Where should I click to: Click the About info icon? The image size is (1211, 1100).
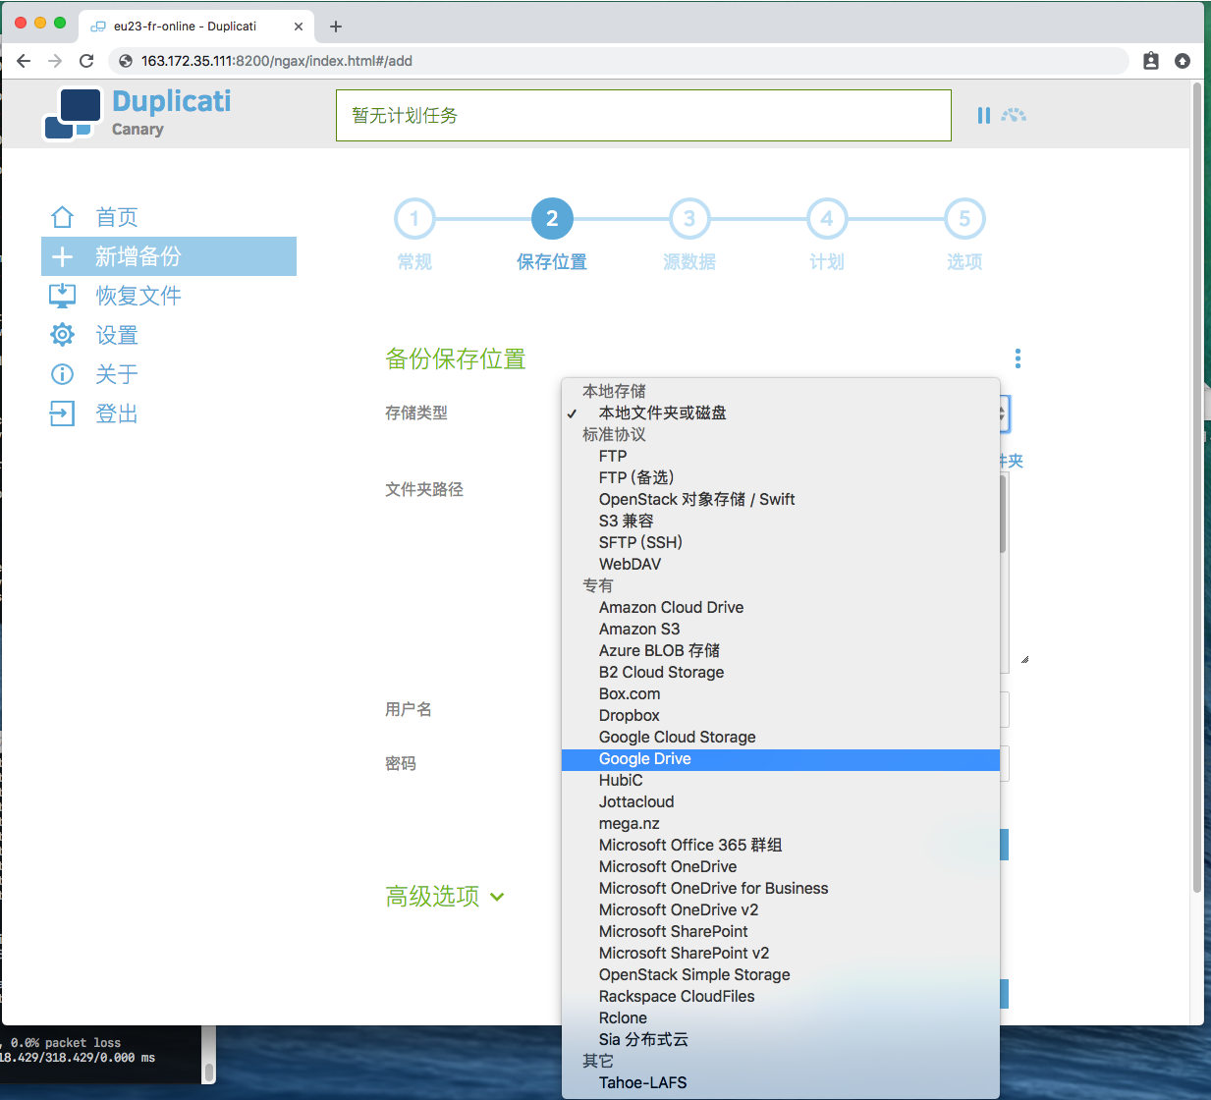[x=62, y=374]
